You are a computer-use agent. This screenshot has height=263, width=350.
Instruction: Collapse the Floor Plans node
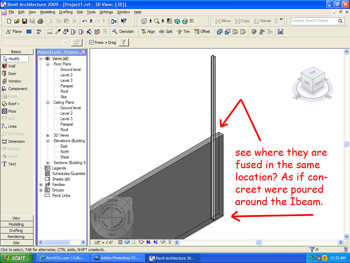pos(48,64)
